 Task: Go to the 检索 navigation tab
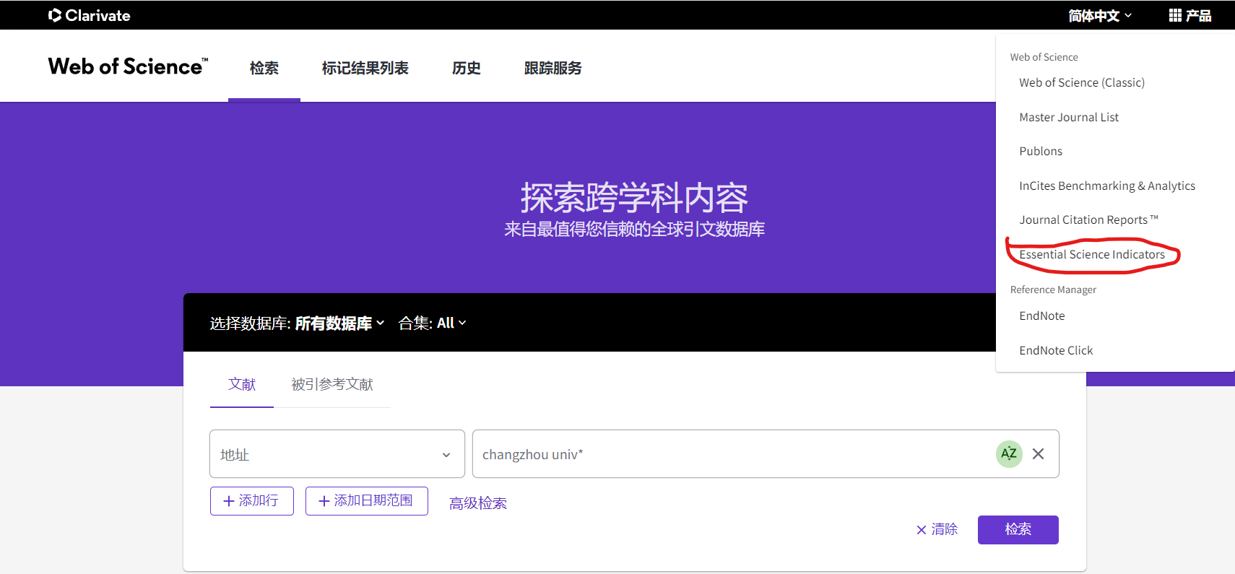pos(264,68)
